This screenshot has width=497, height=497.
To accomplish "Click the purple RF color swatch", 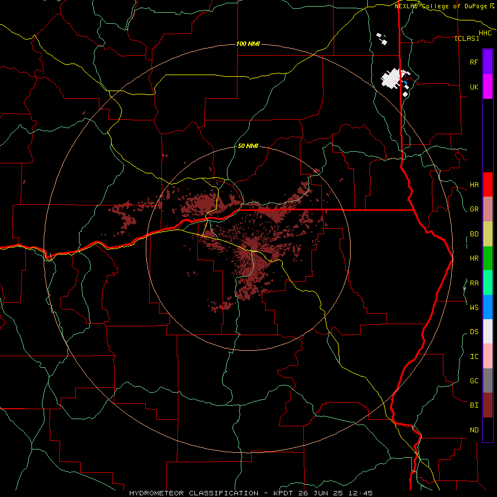I will pyautogui.click(x=488, y=62).
